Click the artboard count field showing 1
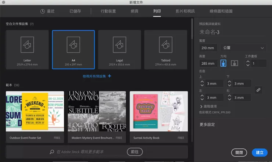 click(x=259, y=64)
